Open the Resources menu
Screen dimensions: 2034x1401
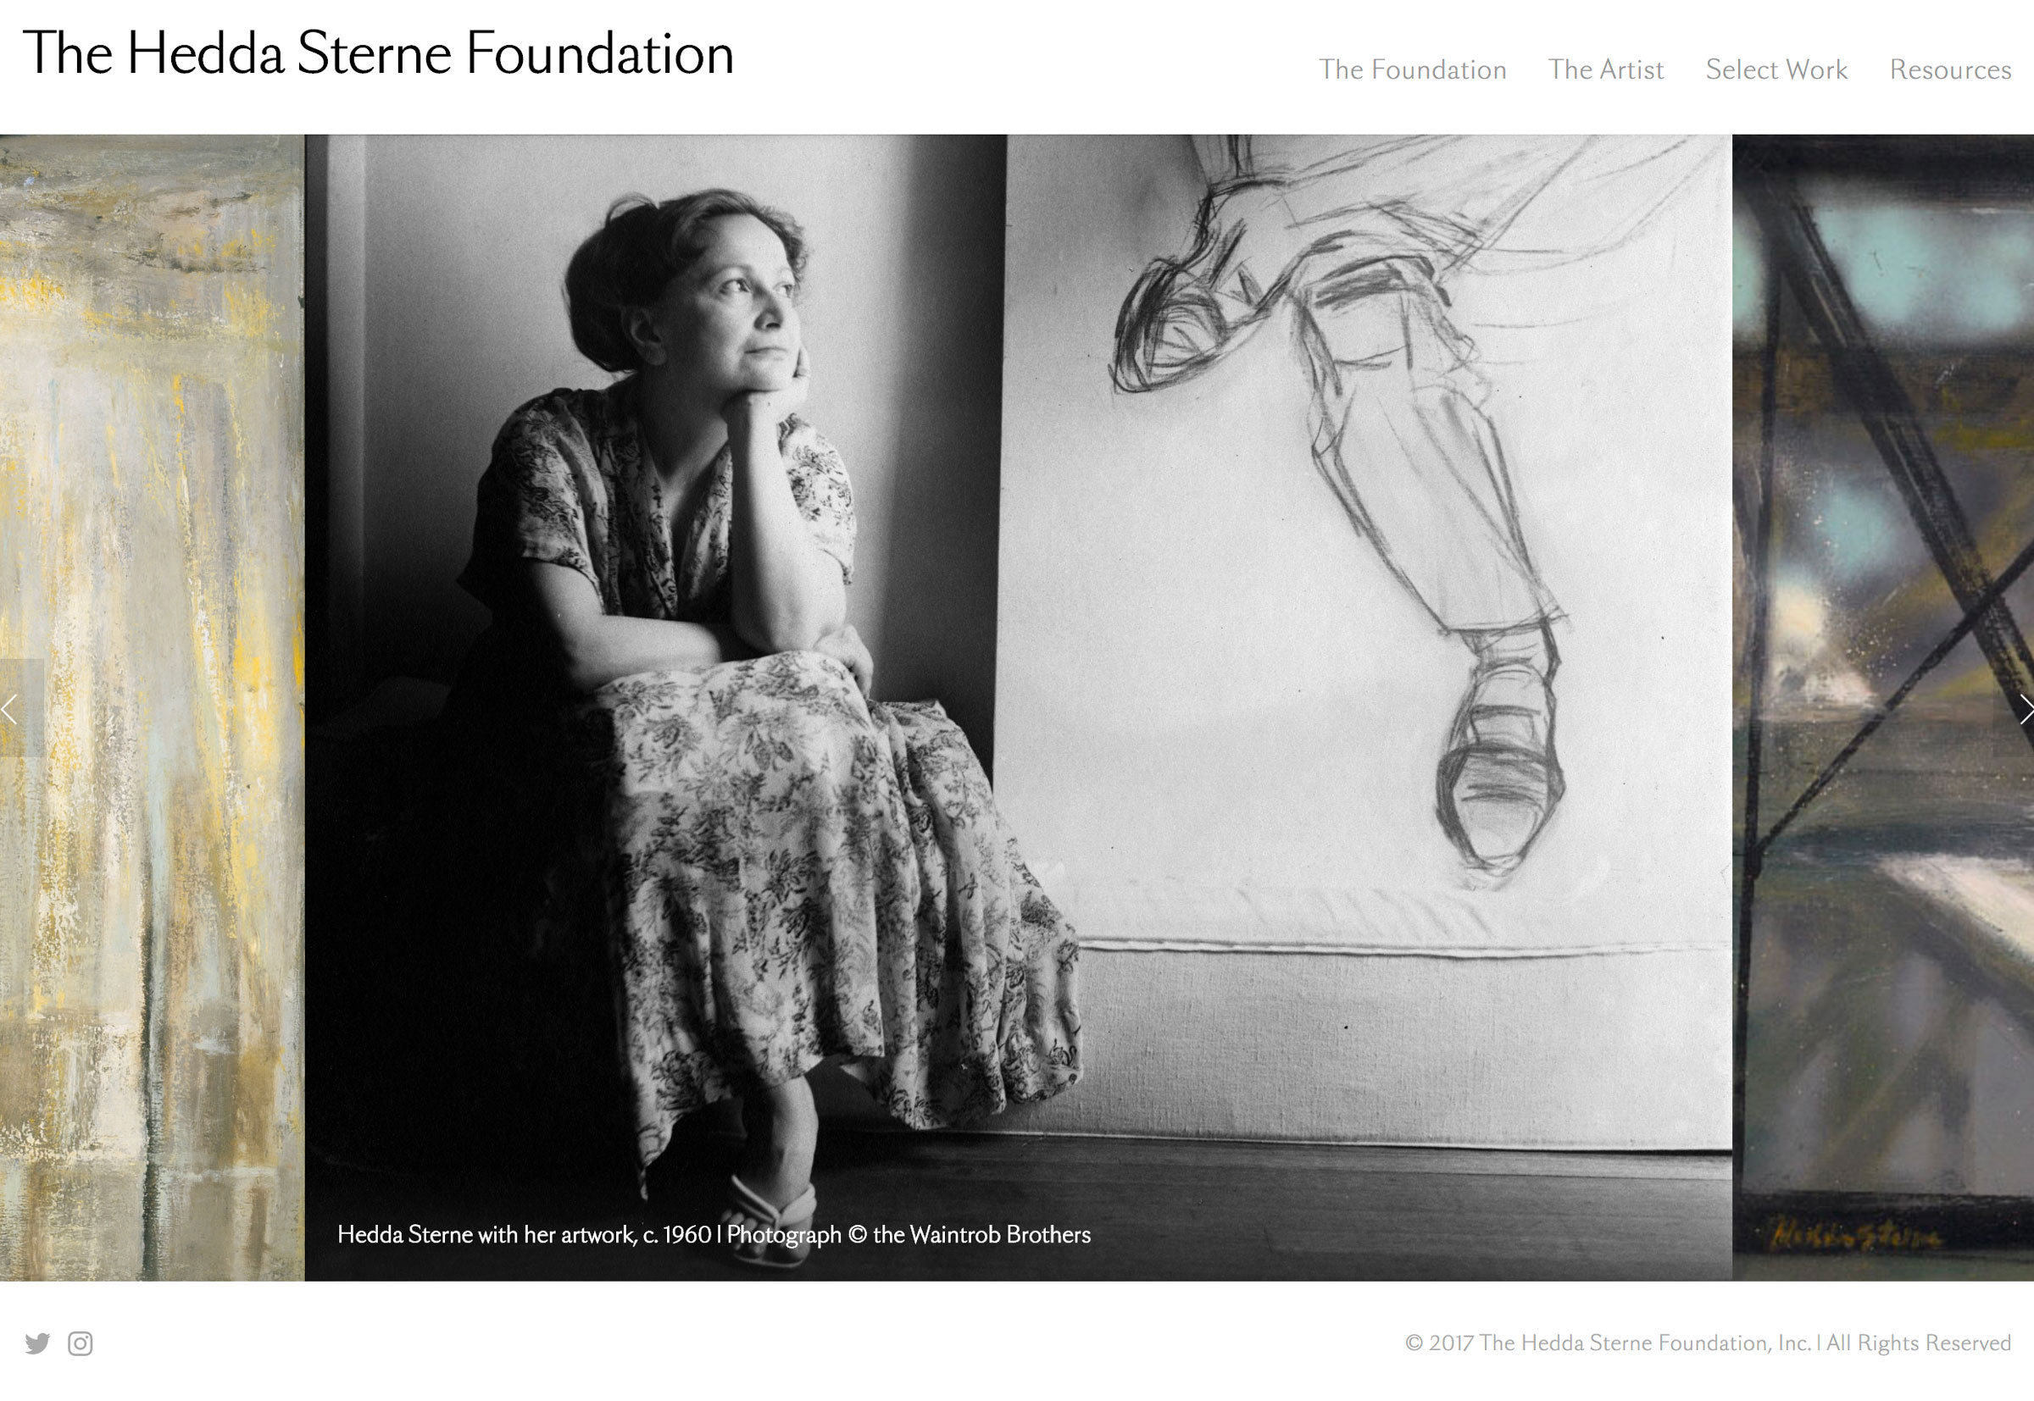1950,69
